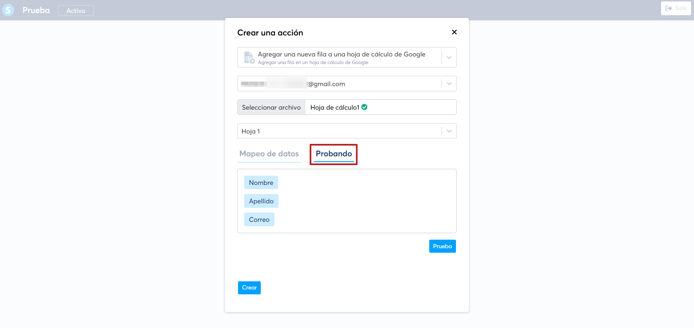Click the S app logo icon
The image size is (694, 330).
[x=8, y=10]
